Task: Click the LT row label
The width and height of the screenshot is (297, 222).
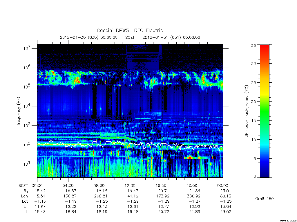Action: (x=26, y=206)
